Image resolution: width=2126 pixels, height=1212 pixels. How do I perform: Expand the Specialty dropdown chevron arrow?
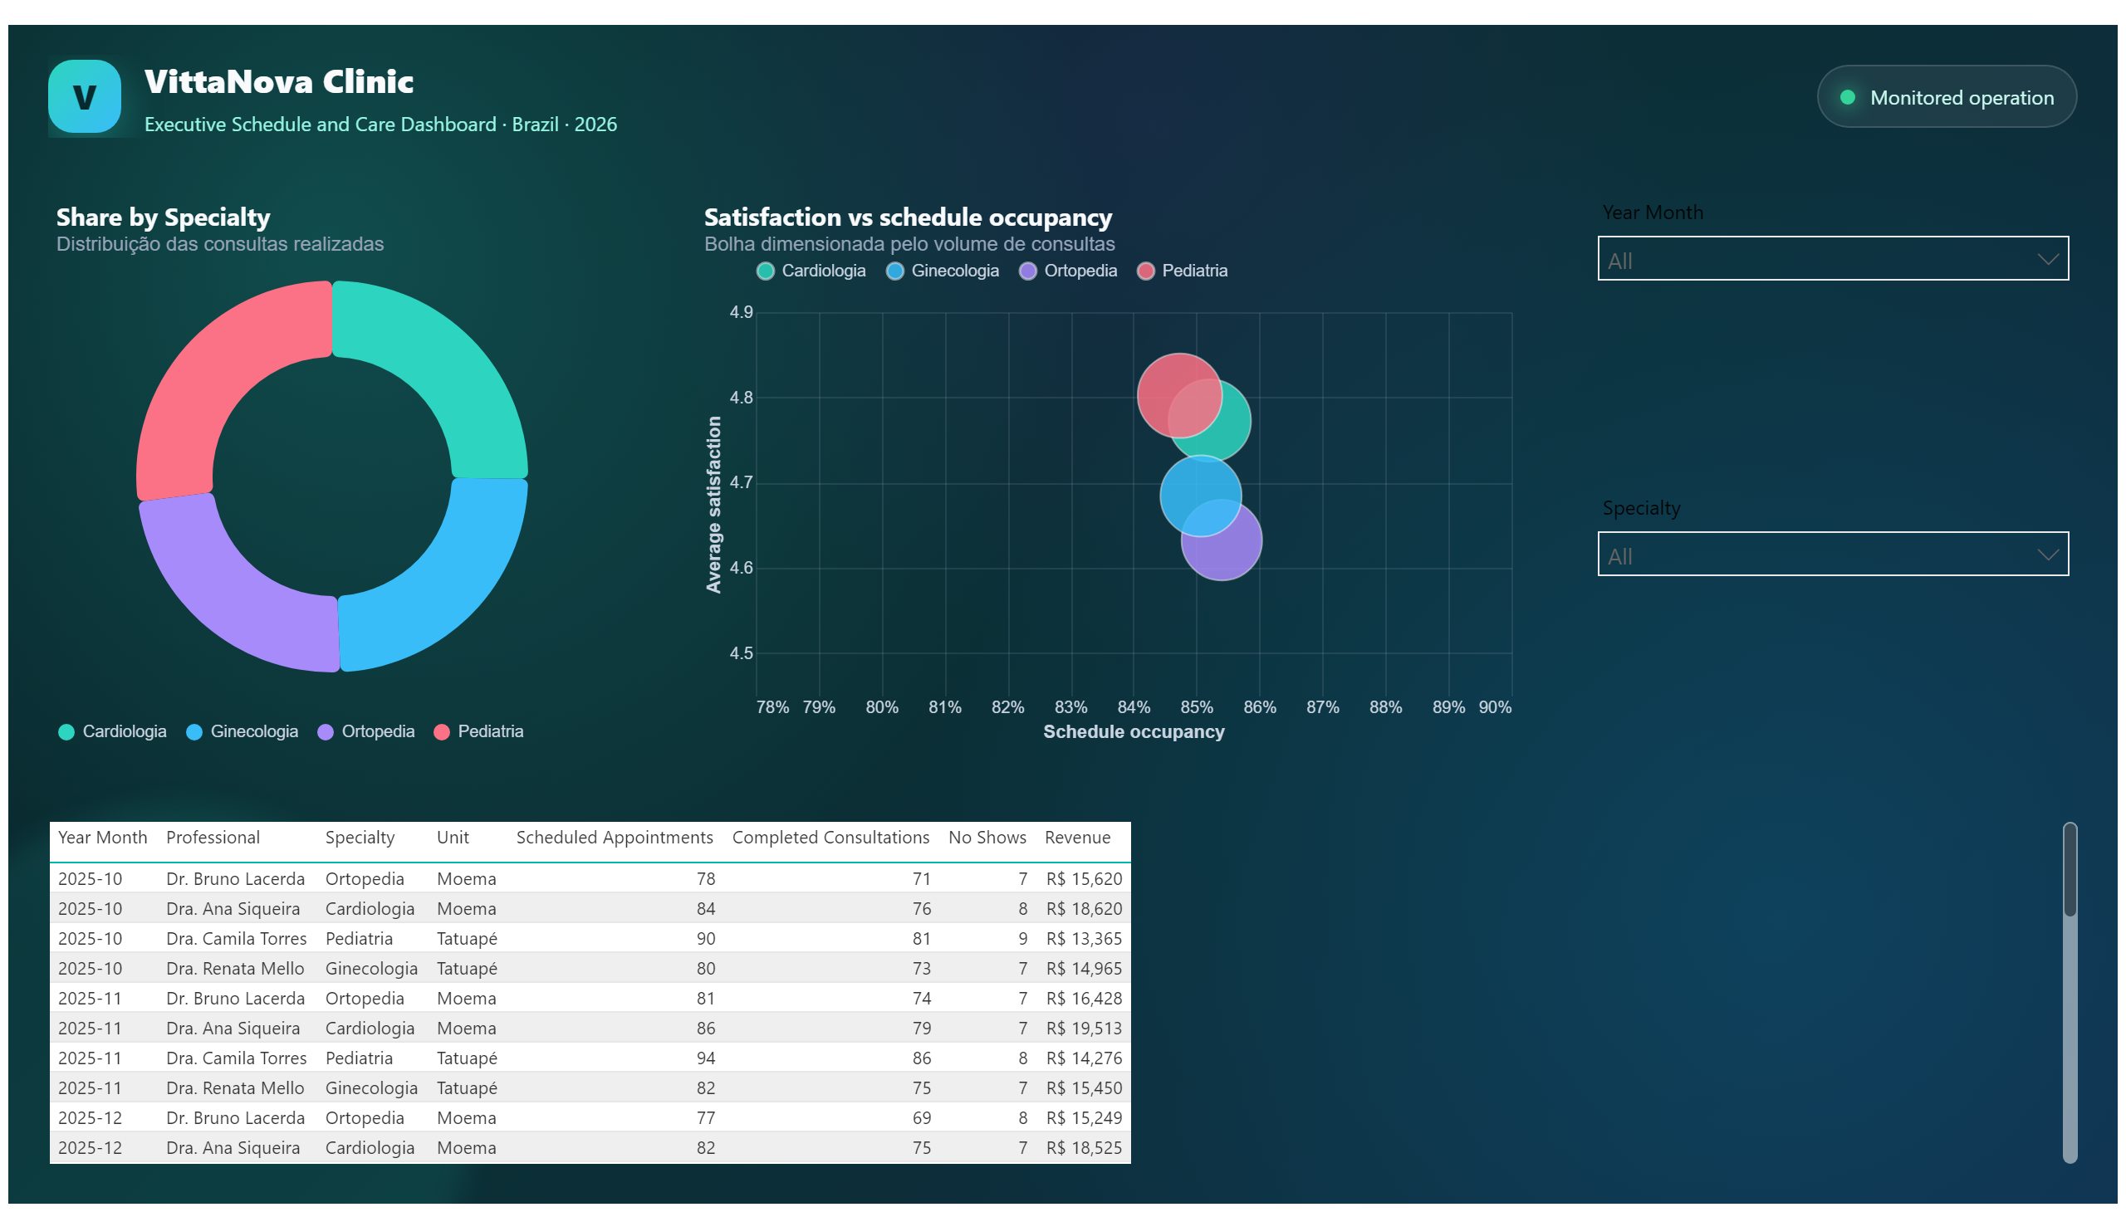click(x=2047, y=555)
